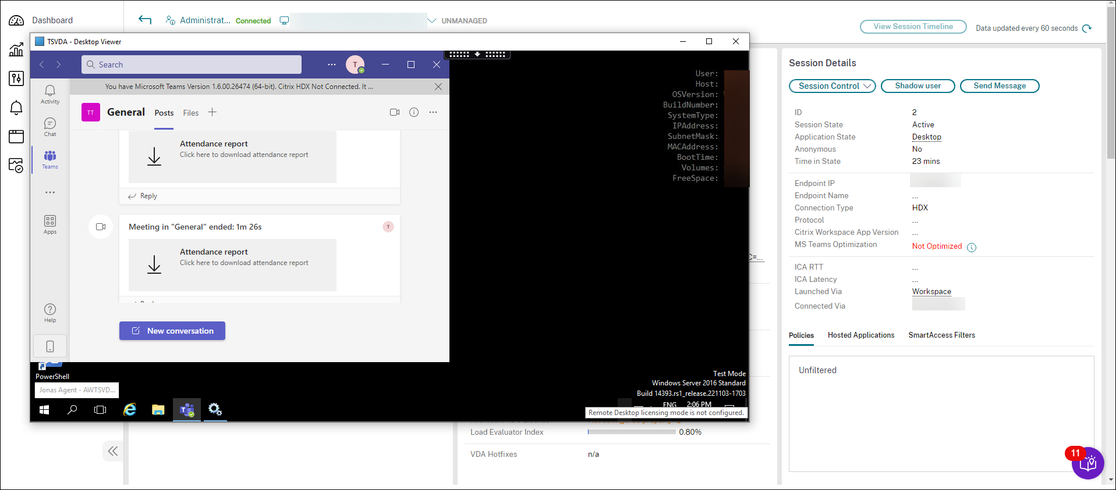This screenshot has width=1116, height=490.
Task: Click the refresh icon next to data updated text
Action: point(1087,28)
